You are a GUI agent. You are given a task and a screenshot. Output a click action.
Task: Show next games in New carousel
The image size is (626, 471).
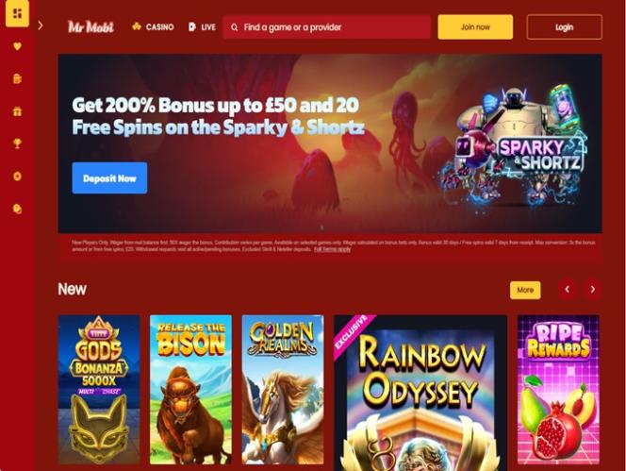tap(592, 289)
